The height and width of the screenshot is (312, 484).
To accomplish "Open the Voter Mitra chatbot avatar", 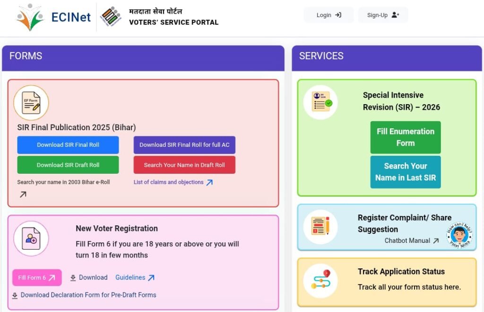I will coord(459,235).
